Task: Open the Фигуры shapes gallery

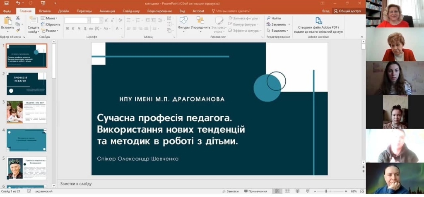Action: pos(183,24)
